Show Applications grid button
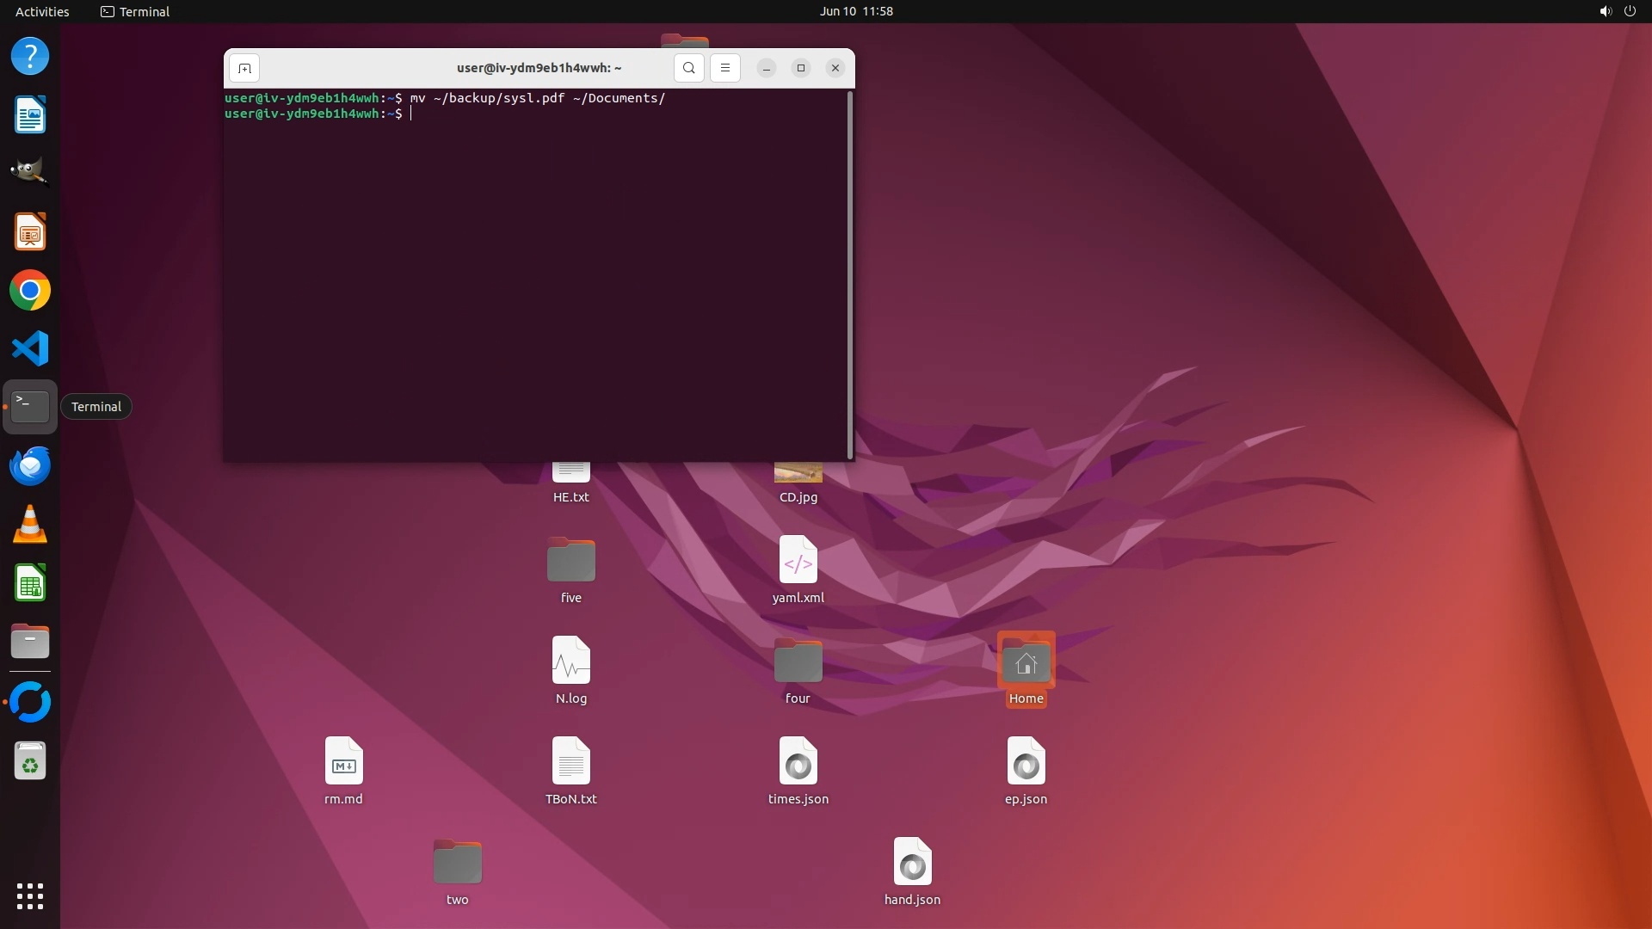The width and height of the screenshot is (1652, 929). point(30,896)
